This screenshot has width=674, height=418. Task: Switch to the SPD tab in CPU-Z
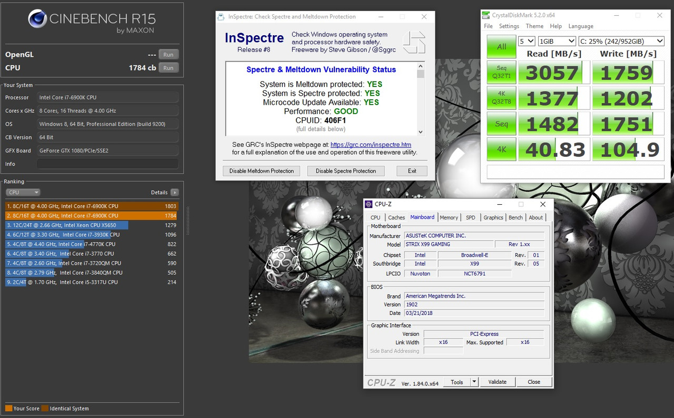[470, 217]
